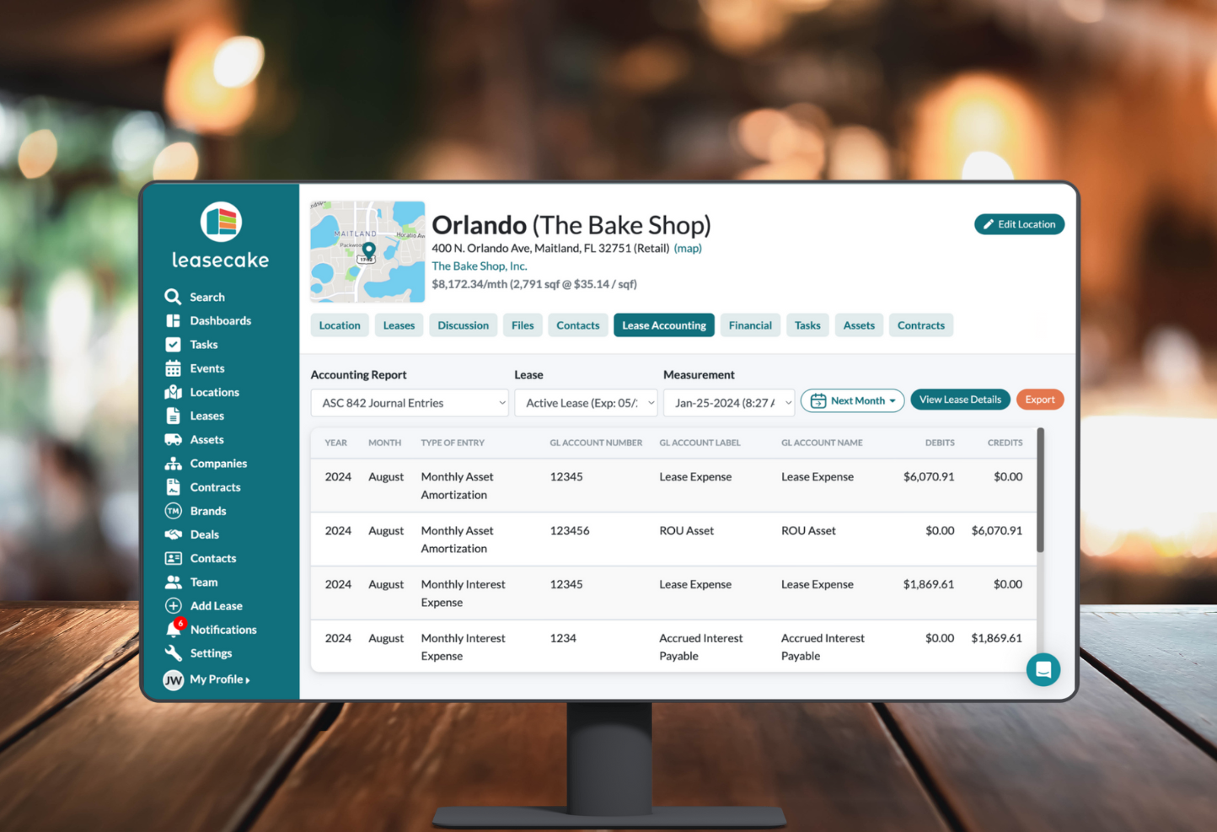Switch to the Files tab
The width and height of the screenshot is (1217, 832).
pos(523,325)
